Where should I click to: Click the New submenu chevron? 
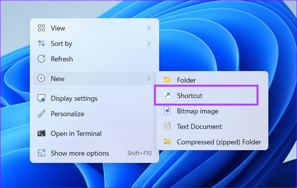click(149, 78)
